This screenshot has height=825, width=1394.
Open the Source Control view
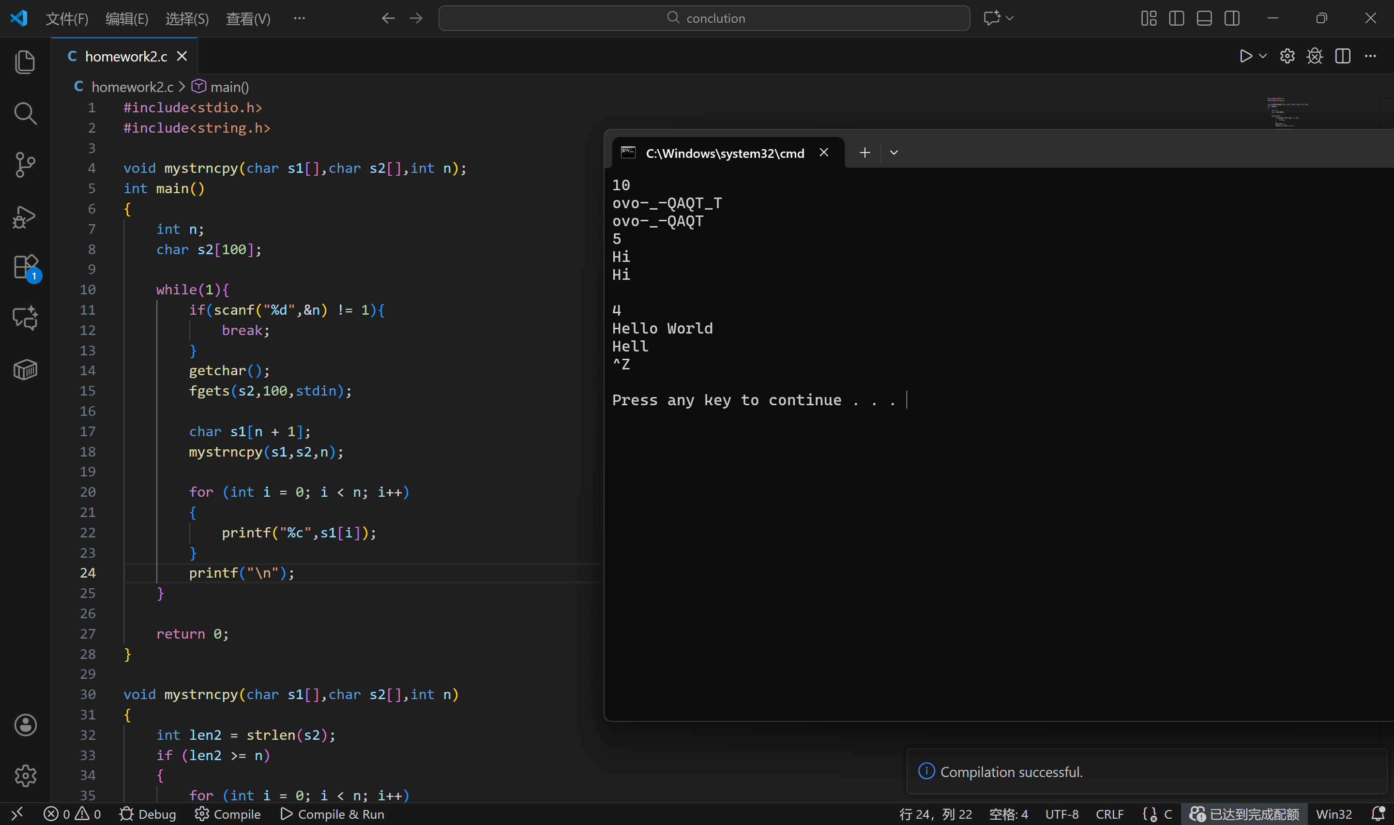click(25, 165)
